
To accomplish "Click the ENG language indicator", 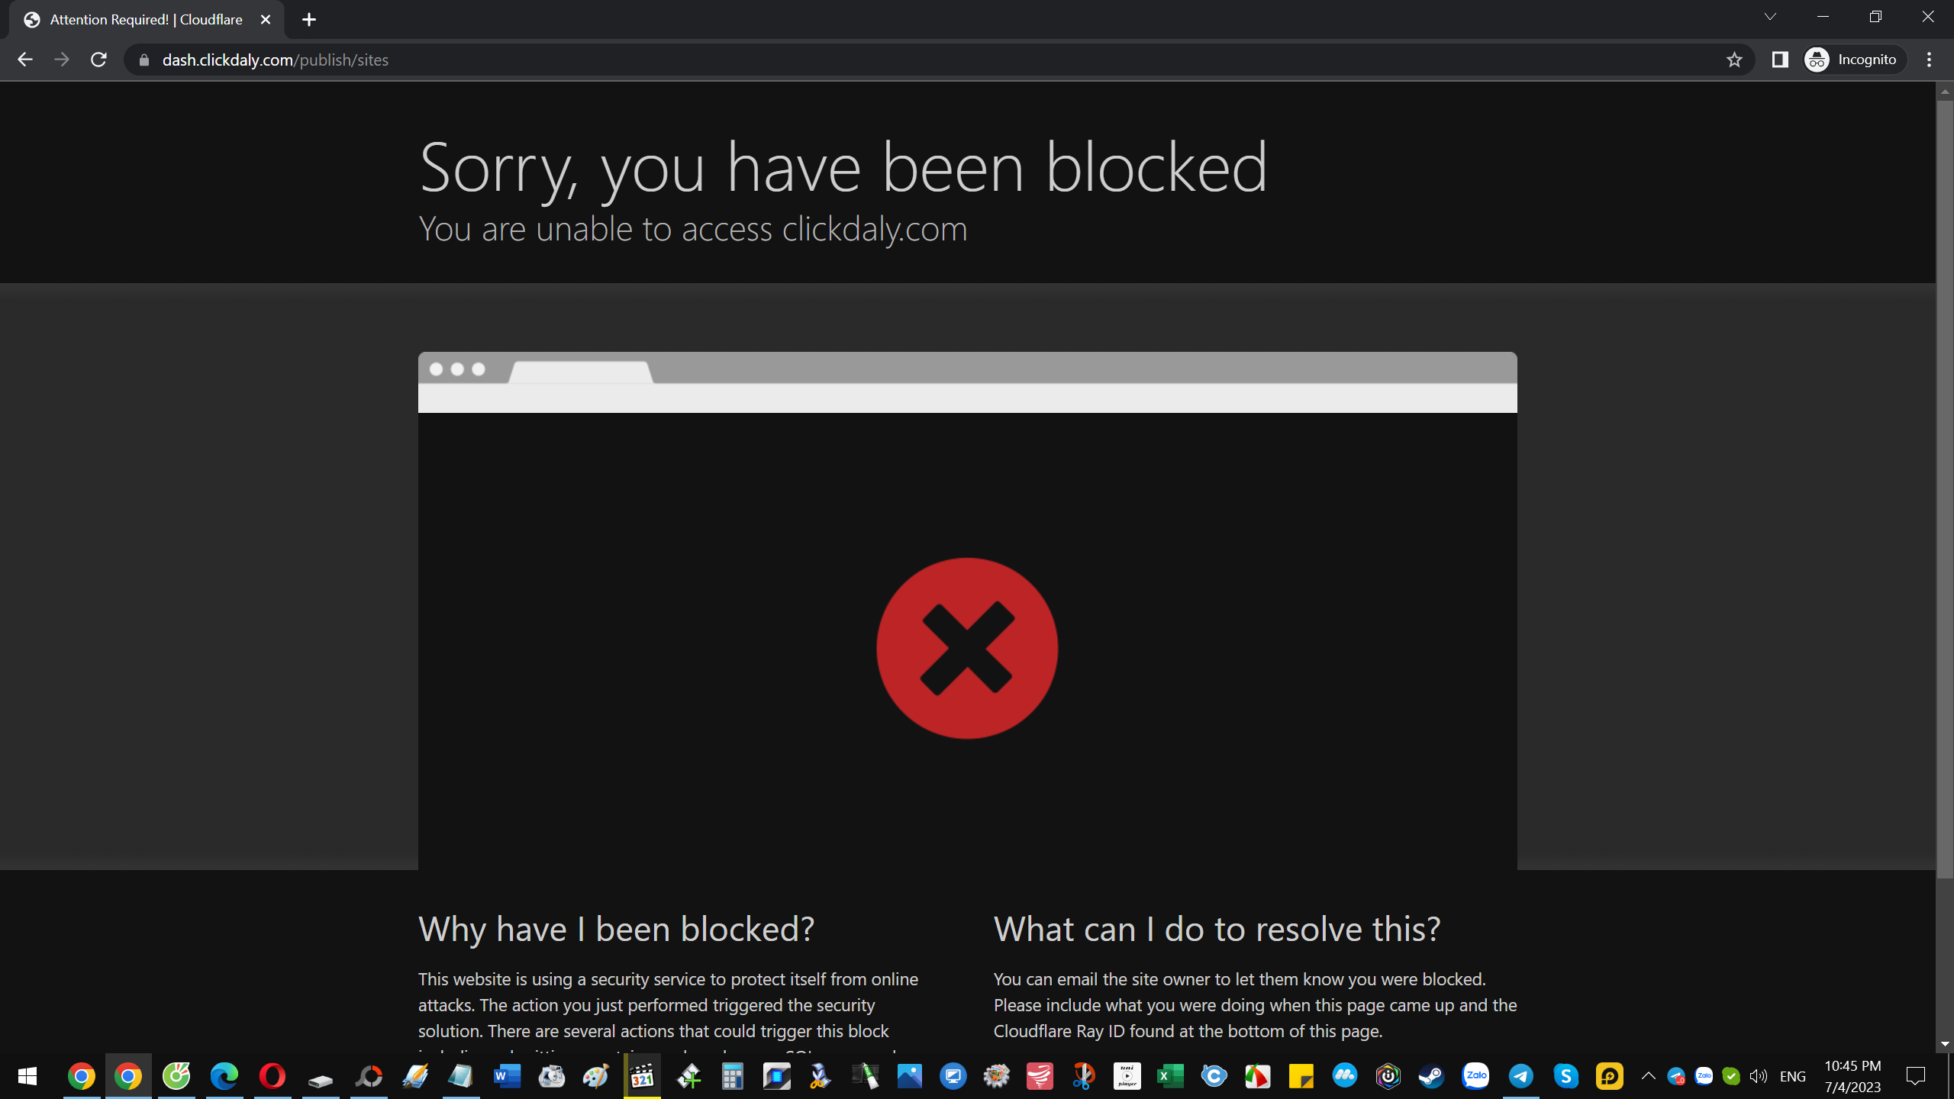I will pyautogui.click(x=1792, y=1076).
